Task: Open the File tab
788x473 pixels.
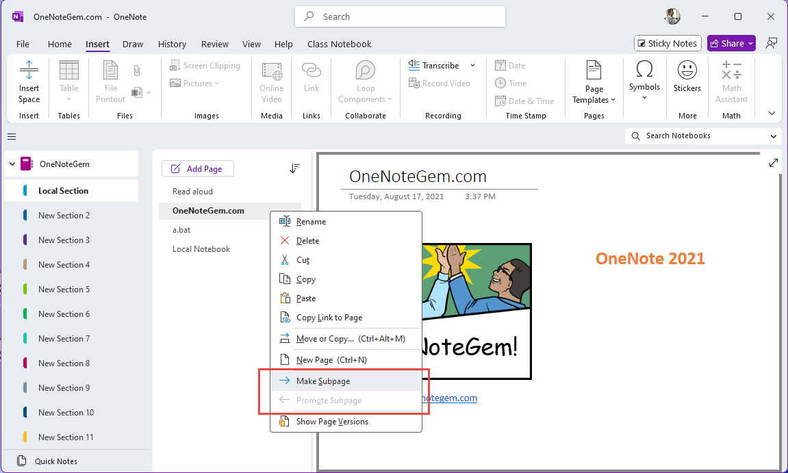Action: (x=23, y=44)
